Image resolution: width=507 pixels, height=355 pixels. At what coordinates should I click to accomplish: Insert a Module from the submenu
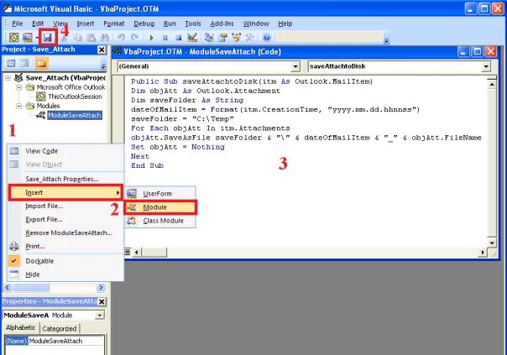[160, 207]
